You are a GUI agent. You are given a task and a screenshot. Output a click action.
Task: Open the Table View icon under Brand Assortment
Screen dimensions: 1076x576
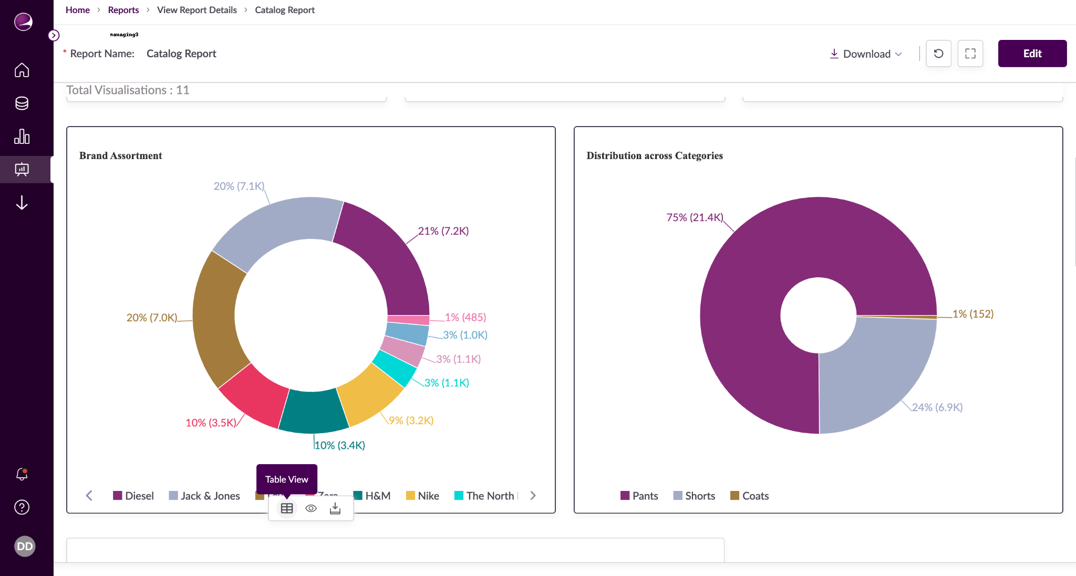pos(286,508)
